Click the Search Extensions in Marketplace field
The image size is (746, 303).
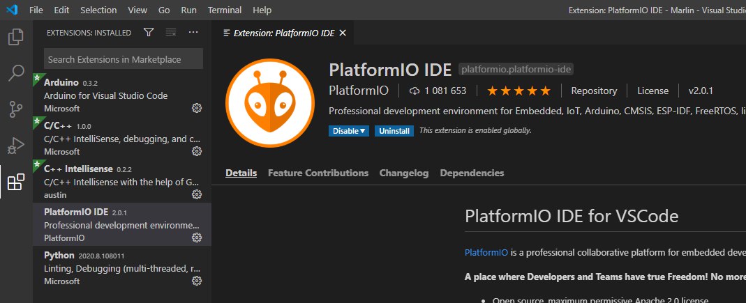coord(124,59)
